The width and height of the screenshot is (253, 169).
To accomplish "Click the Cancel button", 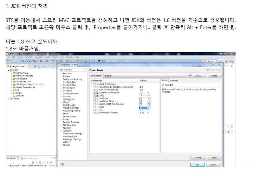I will [x=213, y=165].
